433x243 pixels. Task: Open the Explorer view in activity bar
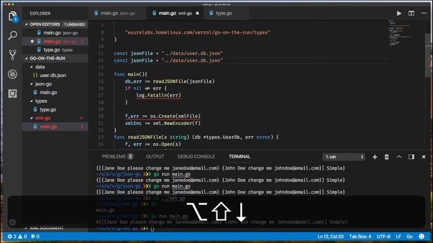coord(12,16)
